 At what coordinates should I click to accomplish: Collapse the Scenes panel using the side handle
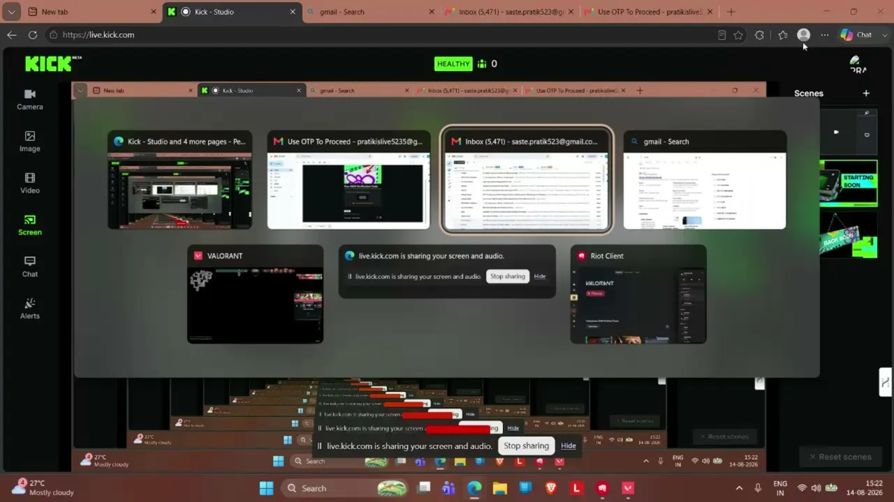[885, 381]
